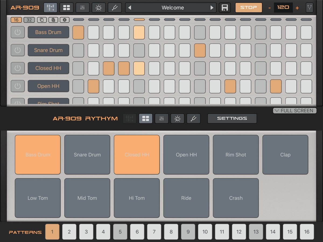Copy the current pattern using the copy icon

click(41, 20)
